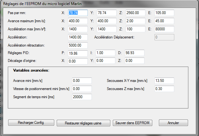Click the Accélération rétractation field
The height and width of the screenshot is (136, 199).
click(x=78, y=45)
